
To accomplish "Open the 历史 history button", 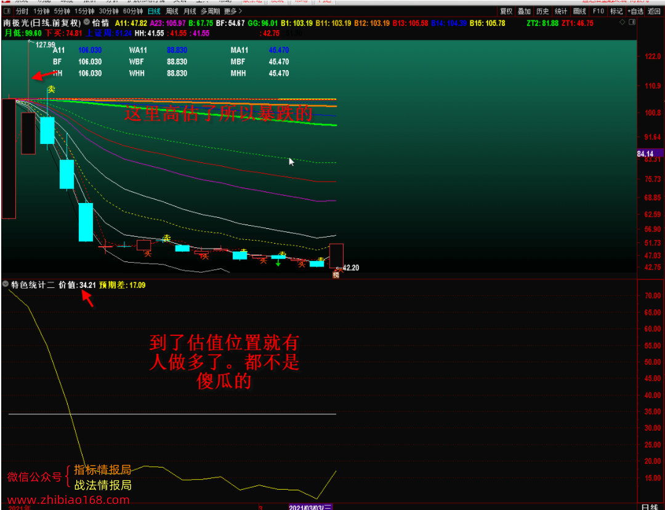I will click(x=542, y=12).
